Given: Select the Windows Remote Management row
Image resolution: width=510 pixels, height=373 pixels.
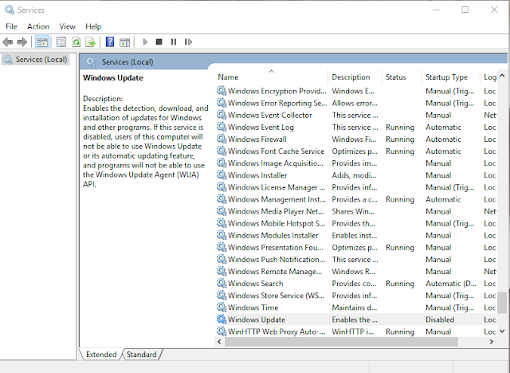Looking at the screenshot, I should (x=356, y=272).
